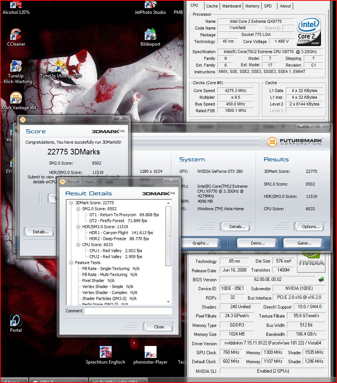The height and width of the screenshot is (383, 337).
Task: Click the Intel Core 2 Extreme logo
Action: (x=309, y=31)
